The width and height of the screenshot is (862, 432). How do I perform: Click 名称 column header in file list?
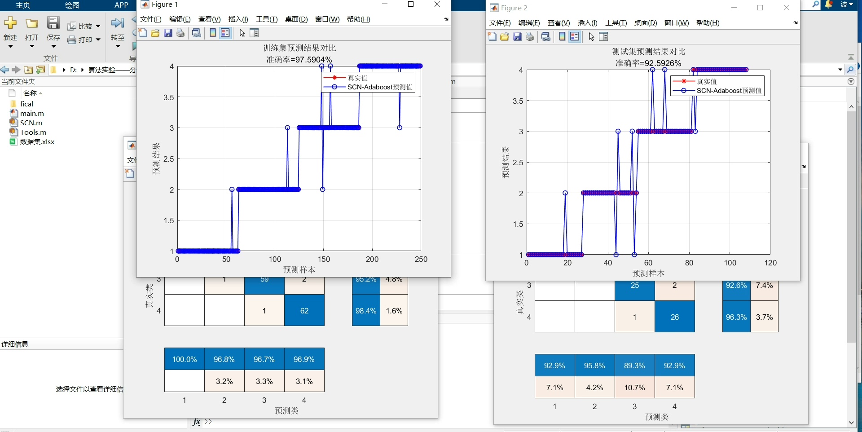coord(30,93)
